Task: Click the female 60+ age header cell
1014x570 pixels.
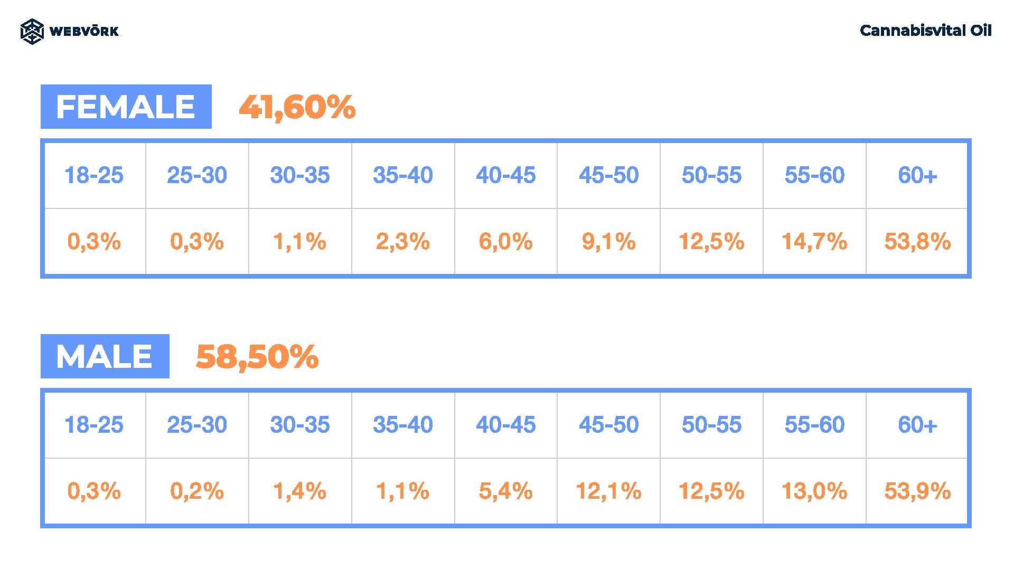Action: 917,175
